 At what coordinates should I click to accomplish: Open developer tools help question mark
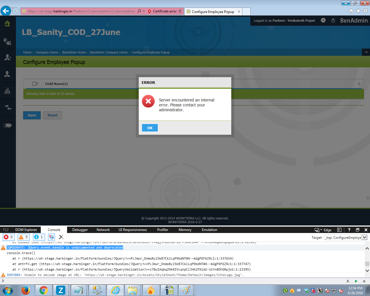pyautogui.click(x=349, y=230)
